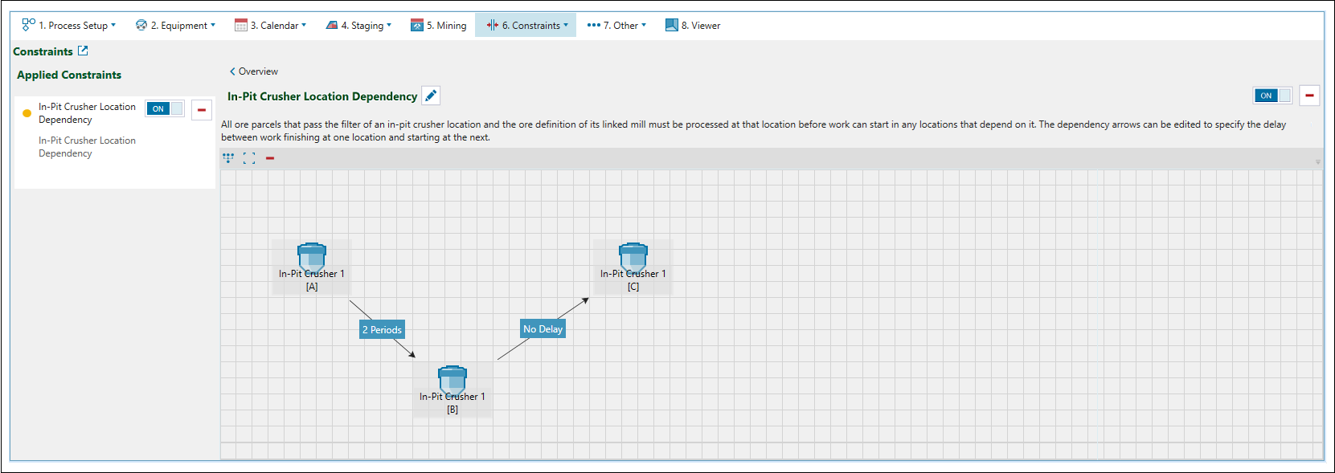Go back to Overview
The image size is (1335, 473).
254,71
